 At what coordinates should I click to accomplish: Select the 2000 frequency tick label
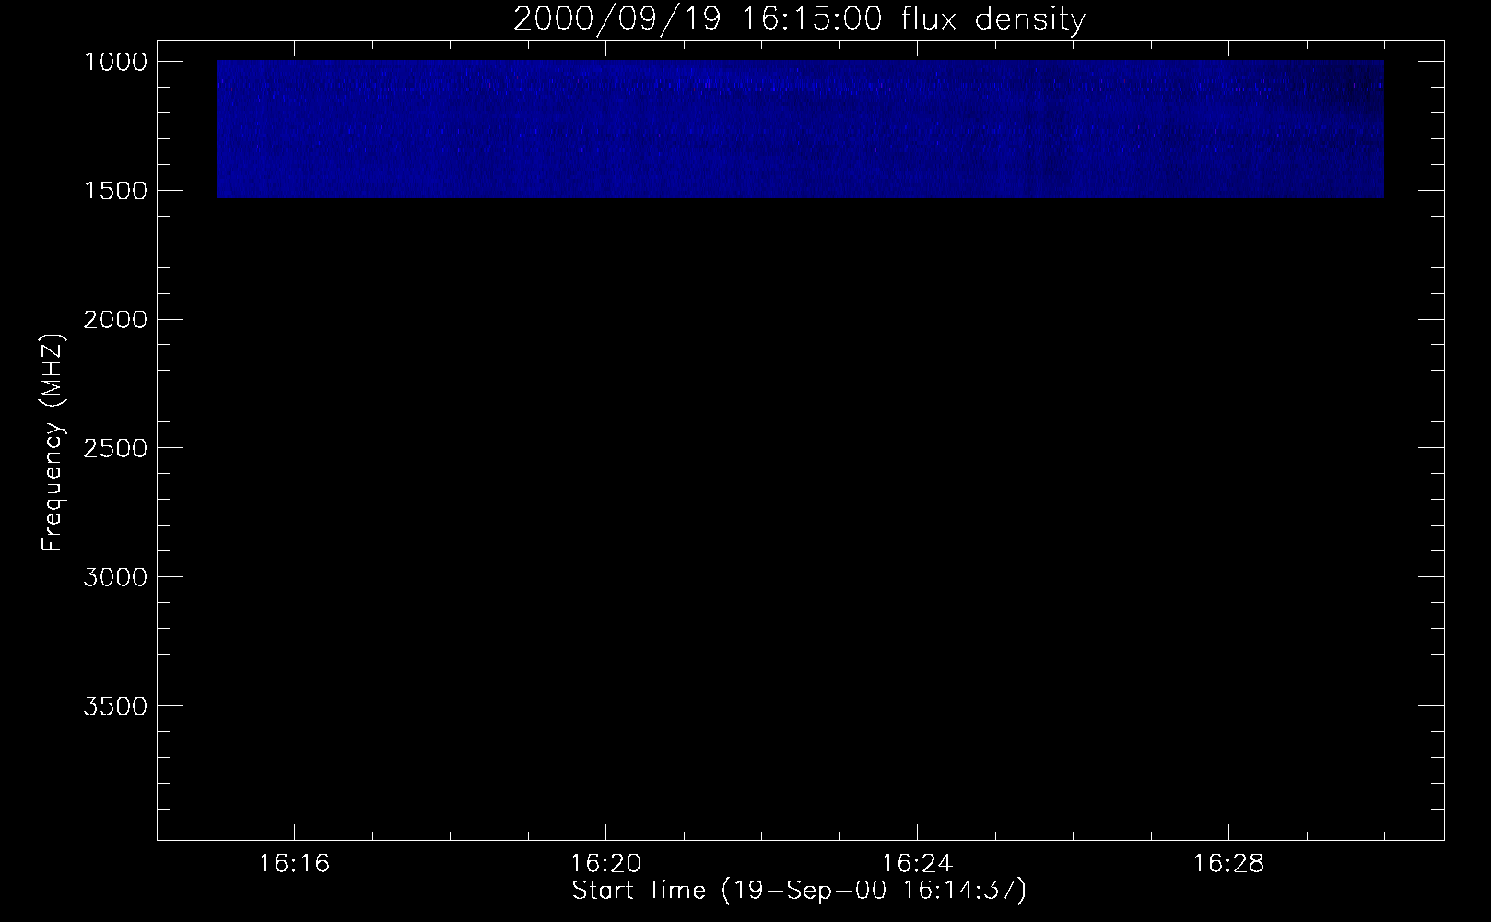115,320
